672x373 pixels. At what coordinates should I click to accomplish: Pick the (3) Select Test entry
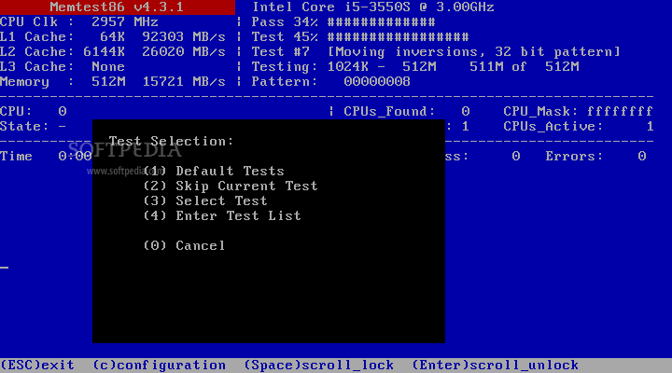coord(205,200)
